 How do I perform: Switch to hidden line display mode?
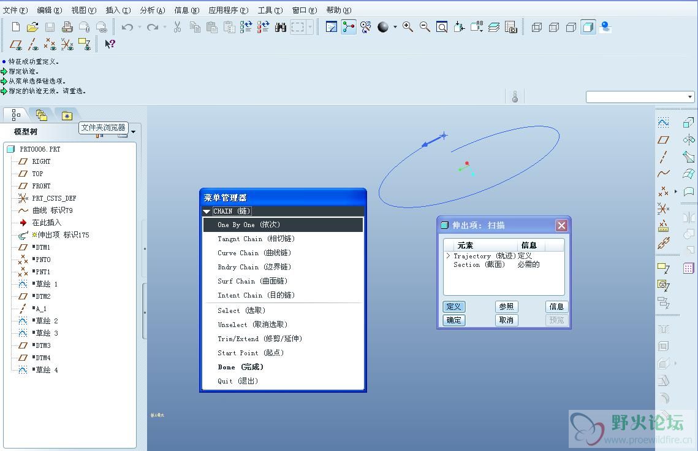[x=554, y=27]
